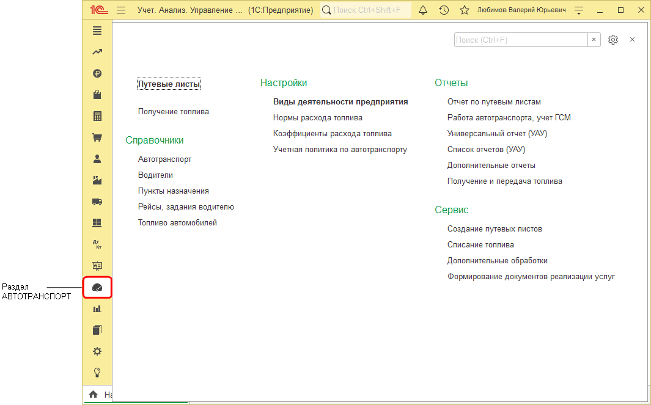Open Автотранспорт directory link
This screenshot has height=405, width=651.
[165, 159]
